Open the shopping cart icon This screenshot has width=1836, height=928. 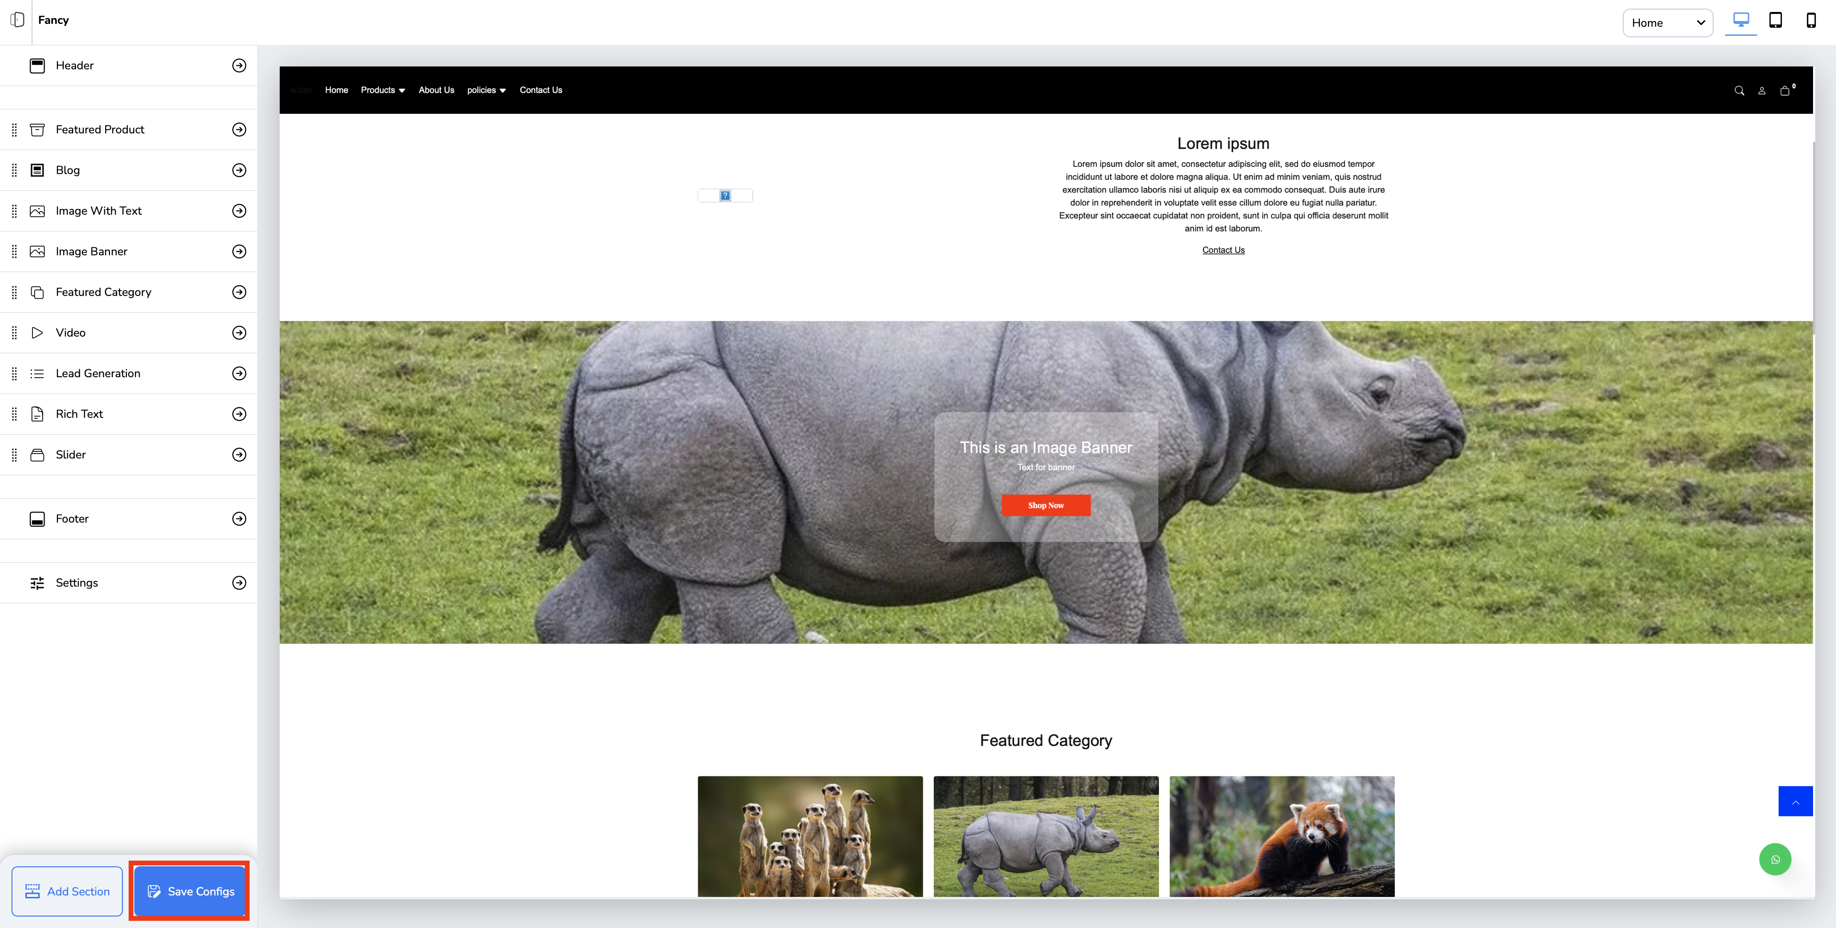pos(1785,90)
